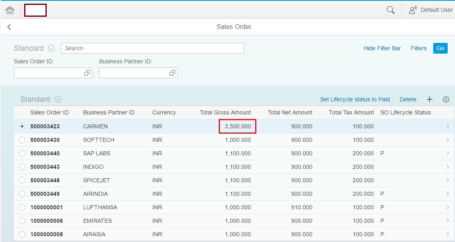Add a new sales order with plus icon
The height and width of the screenshot is (242, 455).
click(429, 99)
